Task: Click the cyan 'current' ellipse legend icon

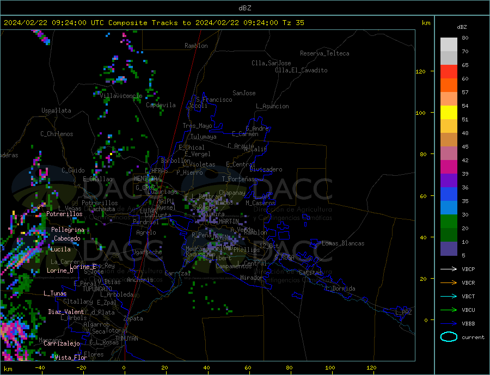Action: [x=449, y=337]
